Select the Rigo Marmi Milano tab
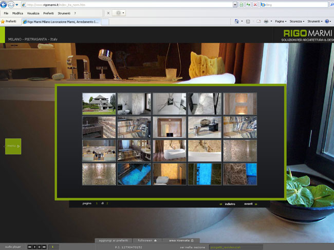Viewport: 334px width, 250px height. click(x=61, y=22)
